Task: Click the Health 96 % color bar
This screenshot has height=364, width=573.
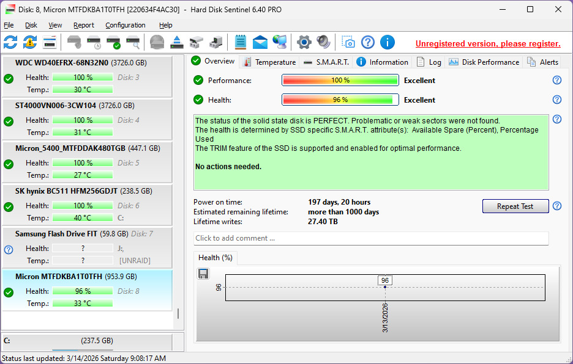Action: point(340,100)
